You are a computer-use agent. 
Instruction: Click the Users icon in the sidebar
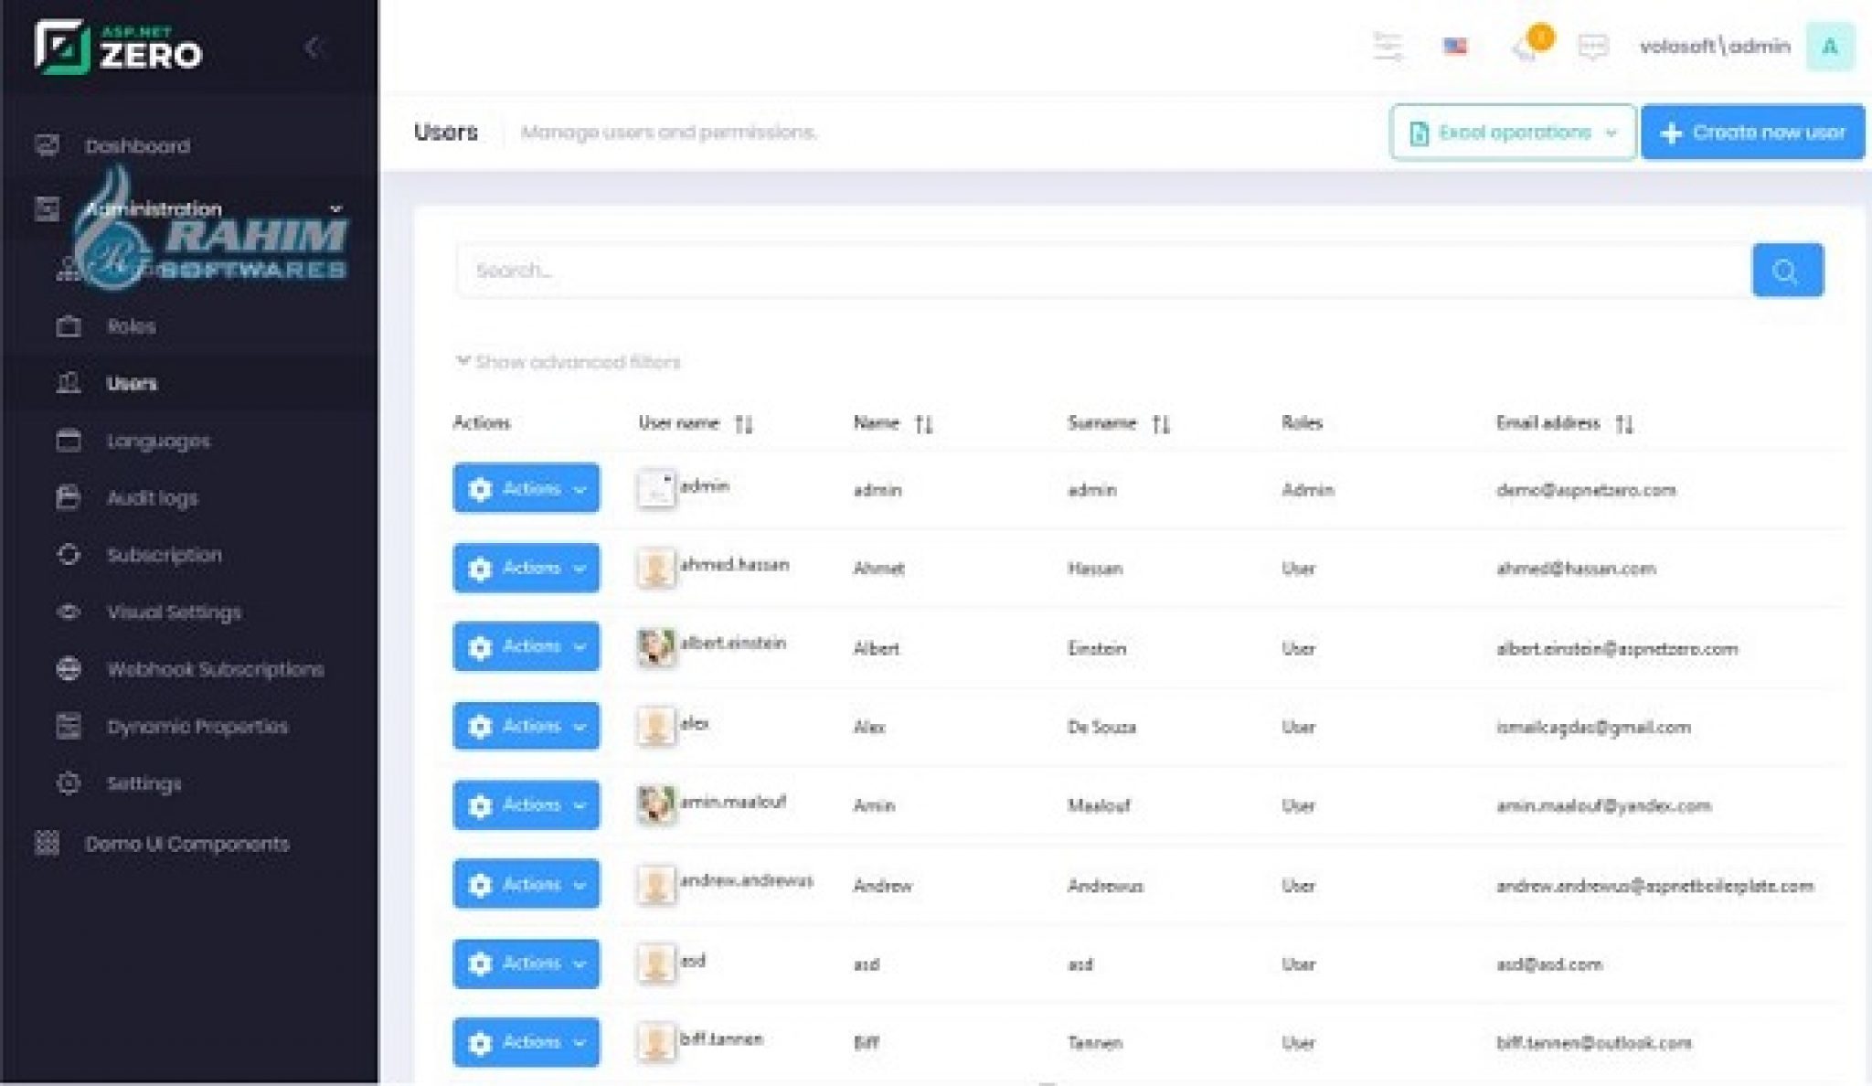pyautogui.click(x=67, y=384)
